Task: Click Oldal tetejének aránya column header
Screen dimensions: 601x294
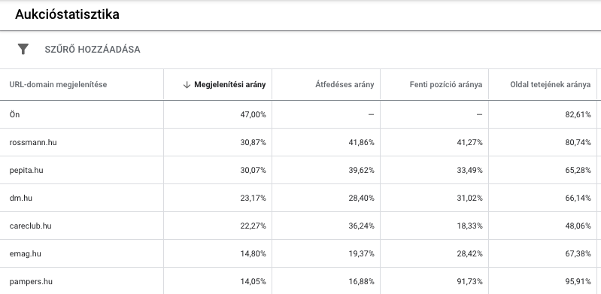Action: pyautogui.click(x=550, y=85)
